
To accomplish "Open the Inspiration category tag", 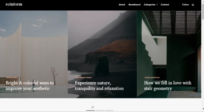I will click(x=155, y=78).
